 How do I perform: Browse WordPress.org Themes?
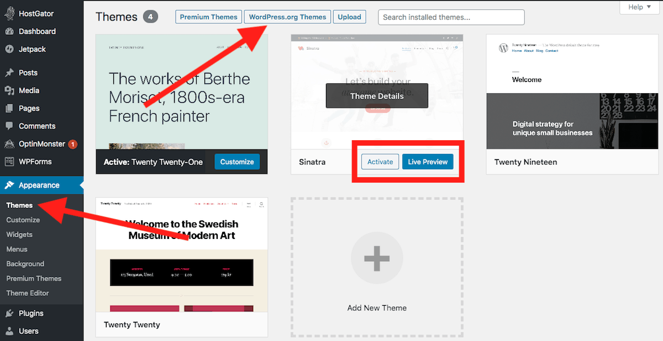click(x=287, y=17)
